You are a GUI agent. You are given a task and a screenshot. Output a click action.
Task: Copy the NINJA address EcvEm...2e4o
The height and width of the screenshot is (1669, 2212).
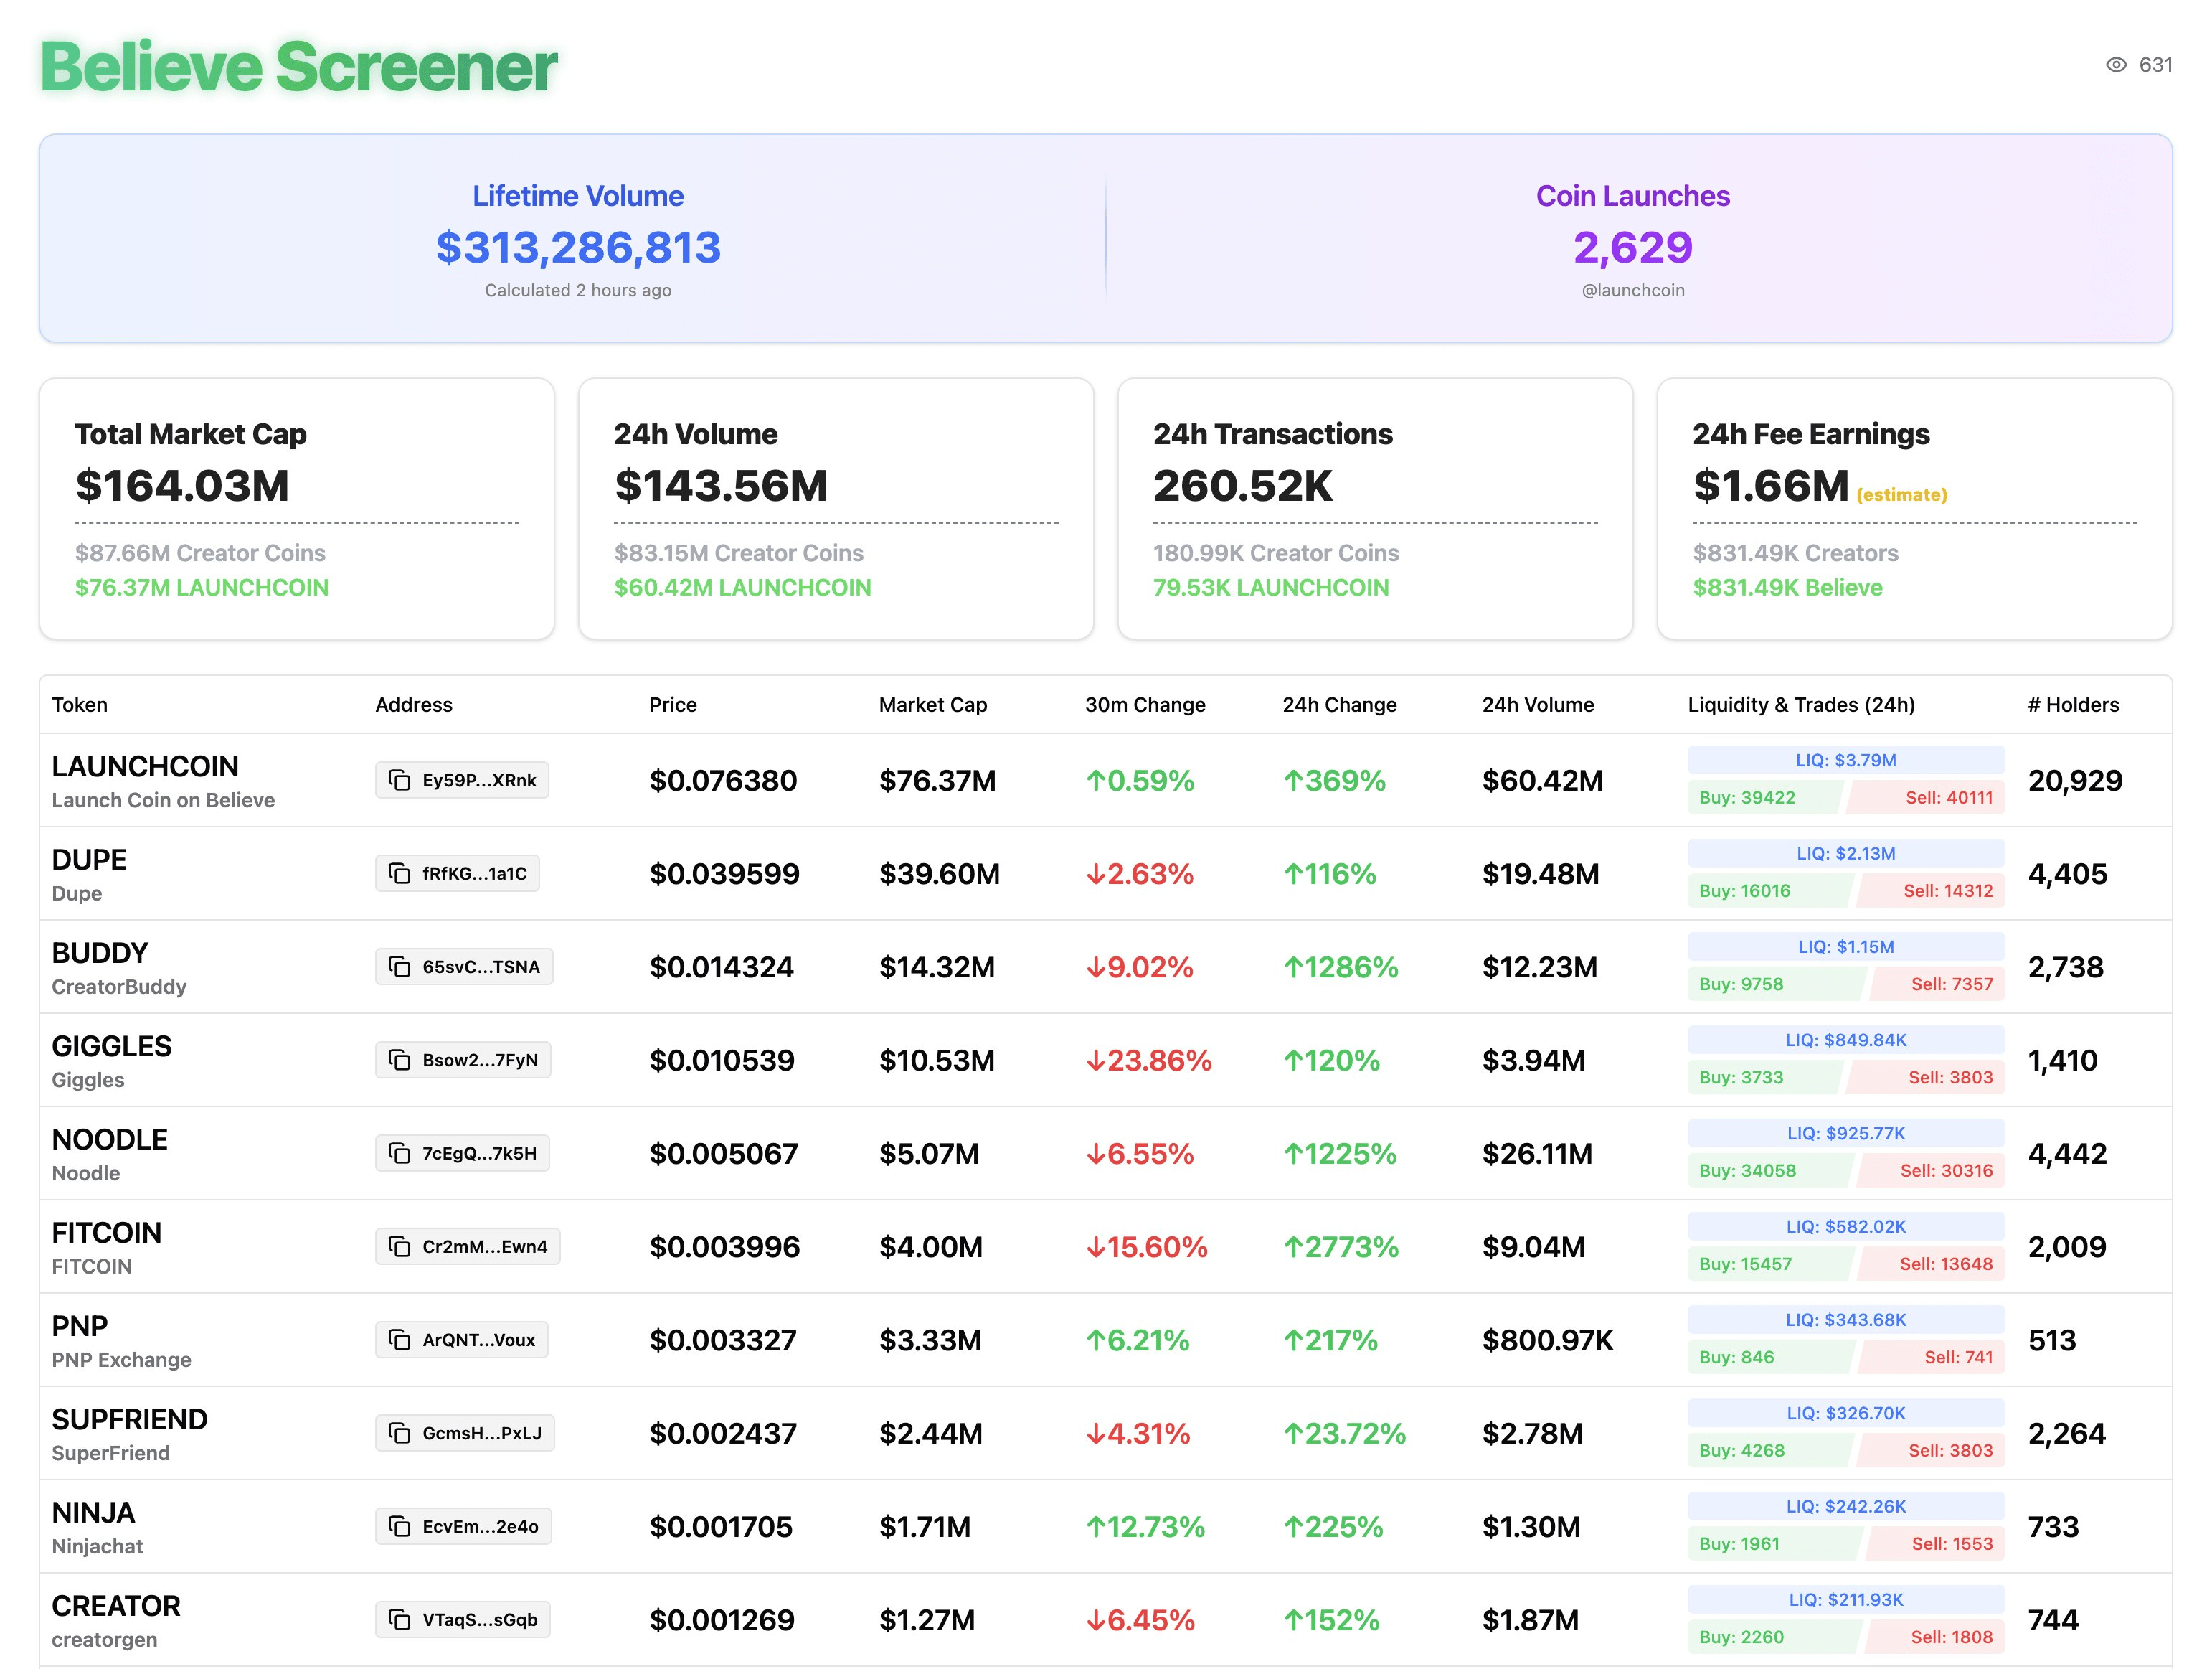tap(463, 1526)
